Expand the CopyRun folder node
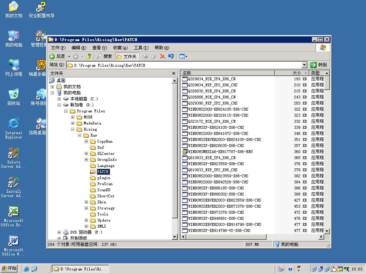Viewport: 366px width, 274px height. tap(86, 142)
